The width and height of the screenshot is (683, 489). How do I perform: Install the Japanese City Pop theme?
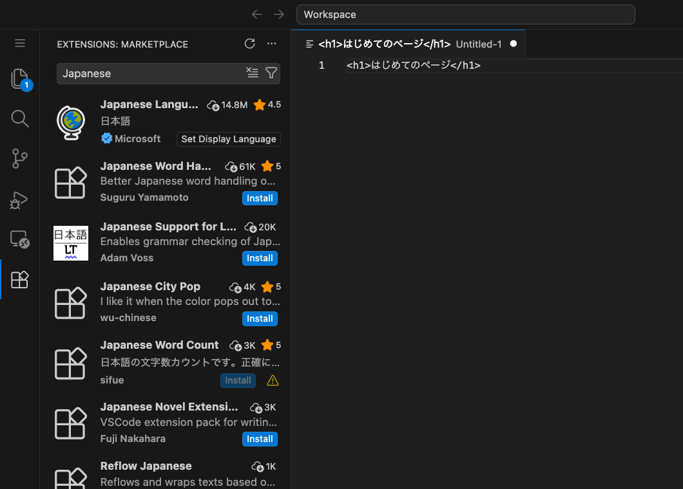coord(260,319)
